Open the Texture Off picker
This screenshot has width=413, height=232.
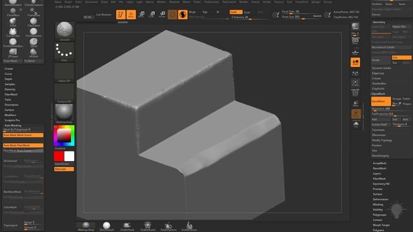64,93
